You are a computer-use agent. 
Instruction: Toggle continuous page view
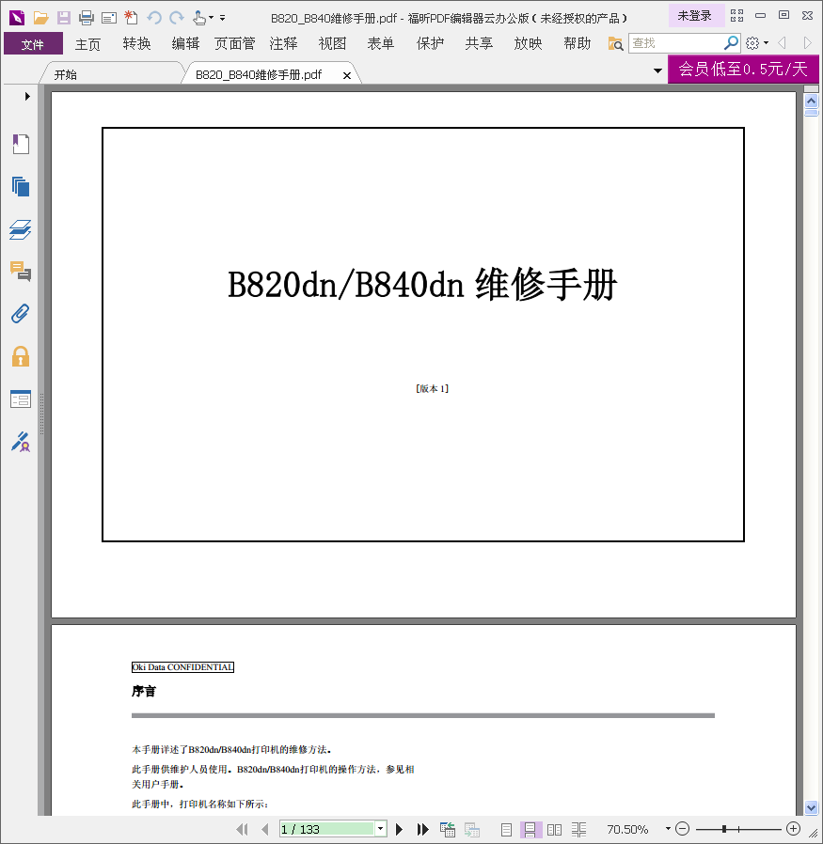(x=530, y=830)
